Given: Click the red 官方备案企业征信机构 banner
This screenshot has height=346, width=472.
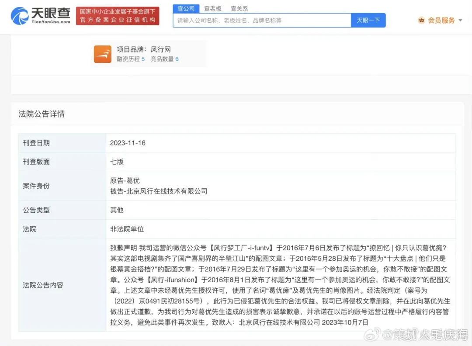Looking at the screenshot, I should coord(118,16).
